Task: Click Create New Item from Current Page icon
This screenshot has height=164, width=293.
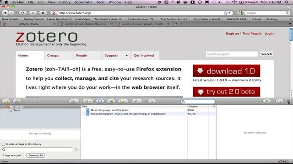Action: pos(100,101)
